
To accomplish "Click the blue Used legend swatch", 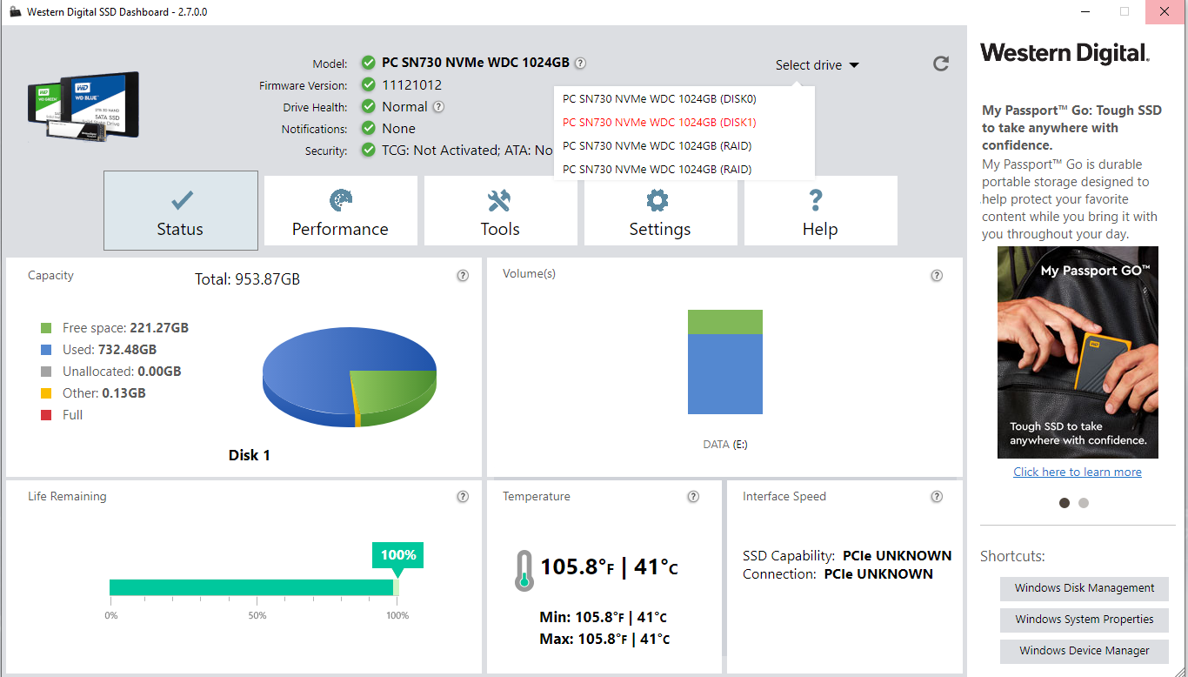I will [46, 350].
